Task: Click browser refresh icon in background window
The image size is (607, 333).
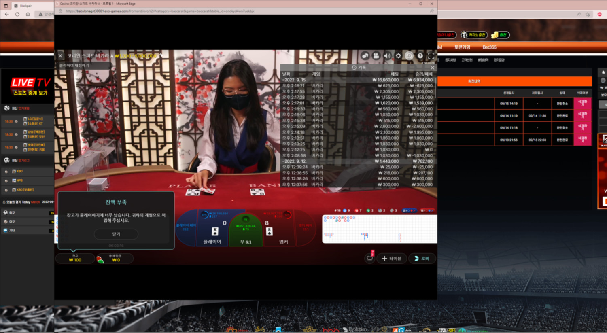Action: (x=17, y=14)
